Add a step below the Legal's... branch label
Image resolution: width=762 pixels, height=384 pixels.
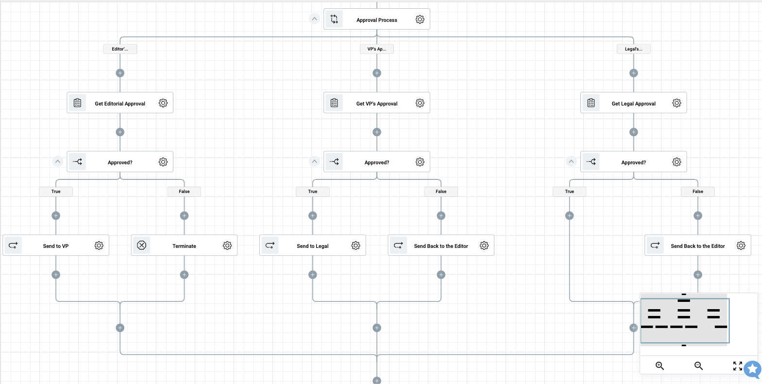tap(634, 73)
